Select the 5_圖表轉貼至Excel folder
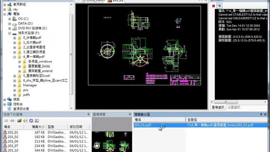The image size is (270, 152). pos(36,76)
